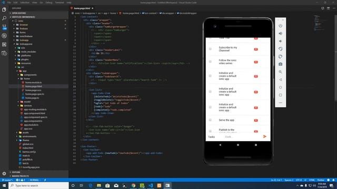Tap Android back button on phone screen

pos(220,145)
